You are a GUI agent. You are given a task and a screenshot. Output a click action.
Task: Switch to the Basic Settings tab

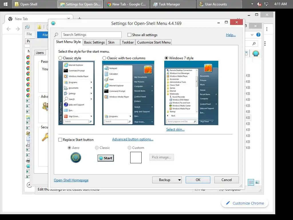pyautogui.click(x=94, y=42)
